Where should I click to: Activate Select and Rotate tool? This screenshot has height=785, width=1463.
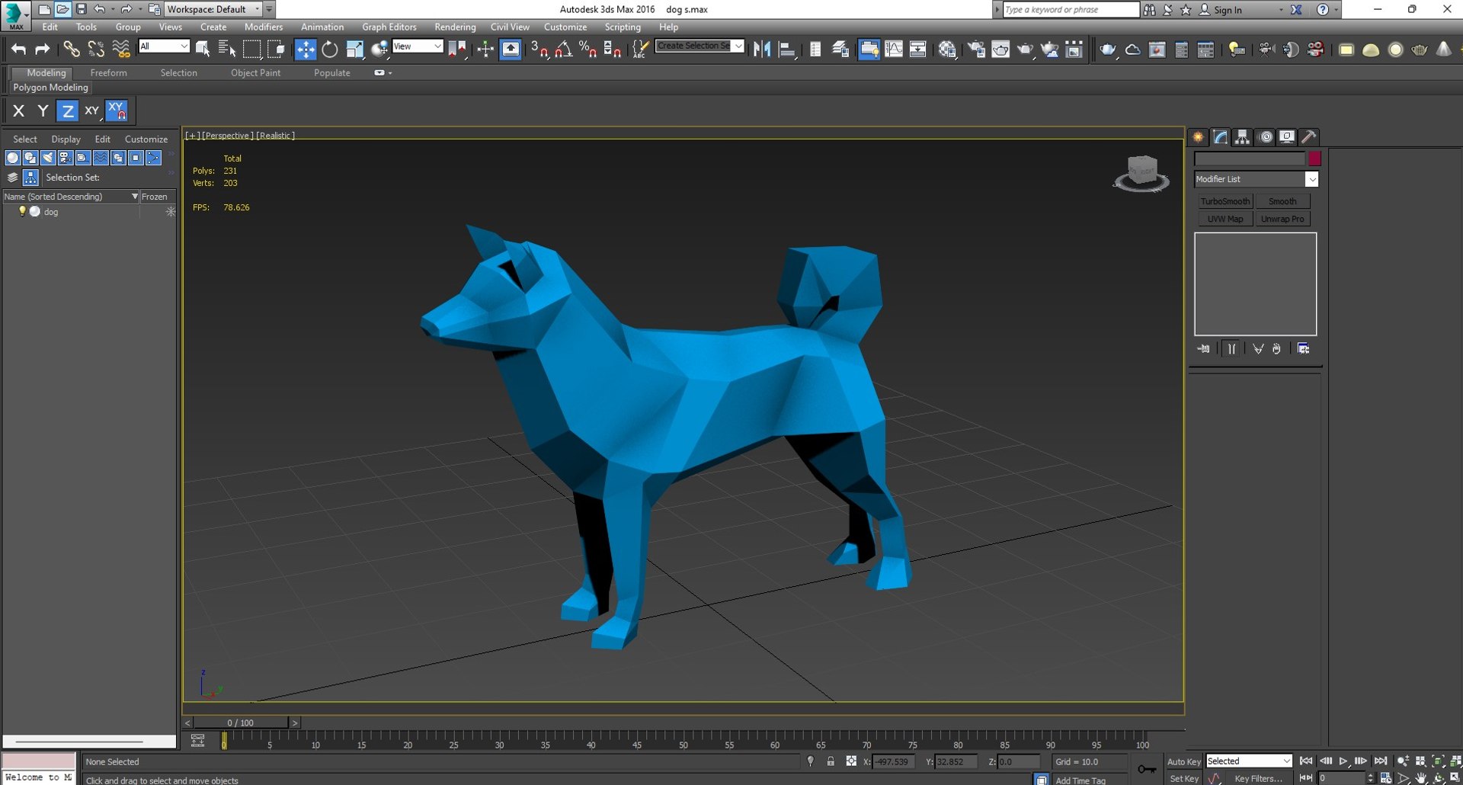(330, 50)
